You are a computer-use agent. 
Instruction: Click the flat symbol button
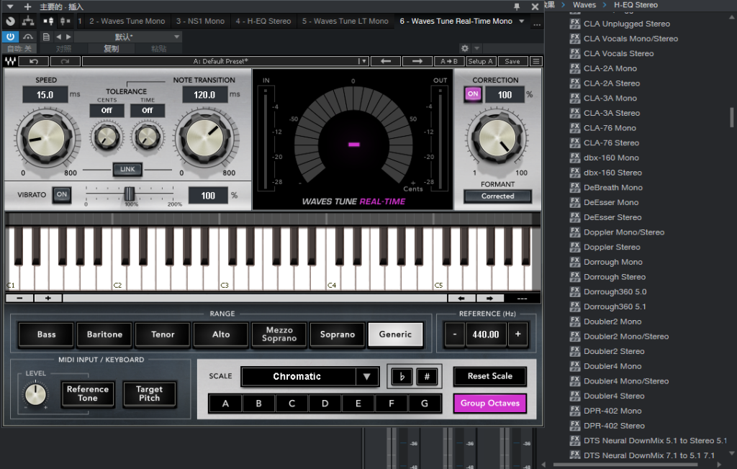coord(402,376)
